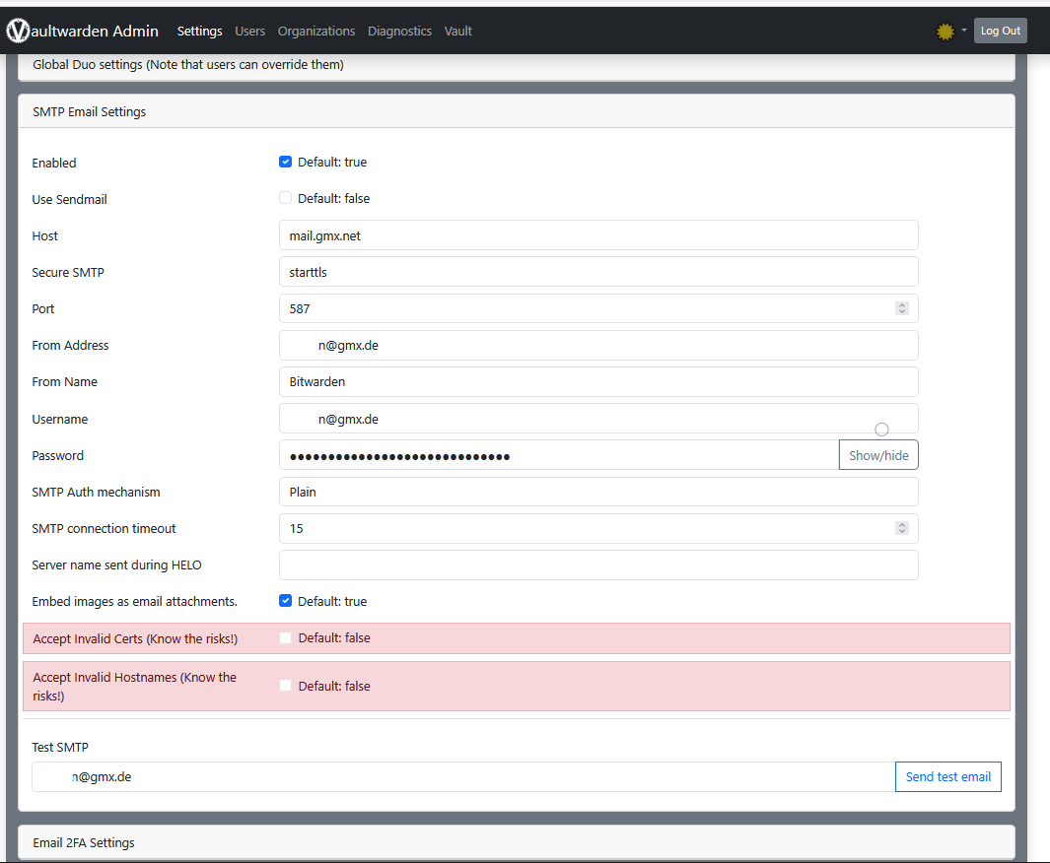
Task: Click the Vaultwarden Admin logo
Action: click(83, 31)
